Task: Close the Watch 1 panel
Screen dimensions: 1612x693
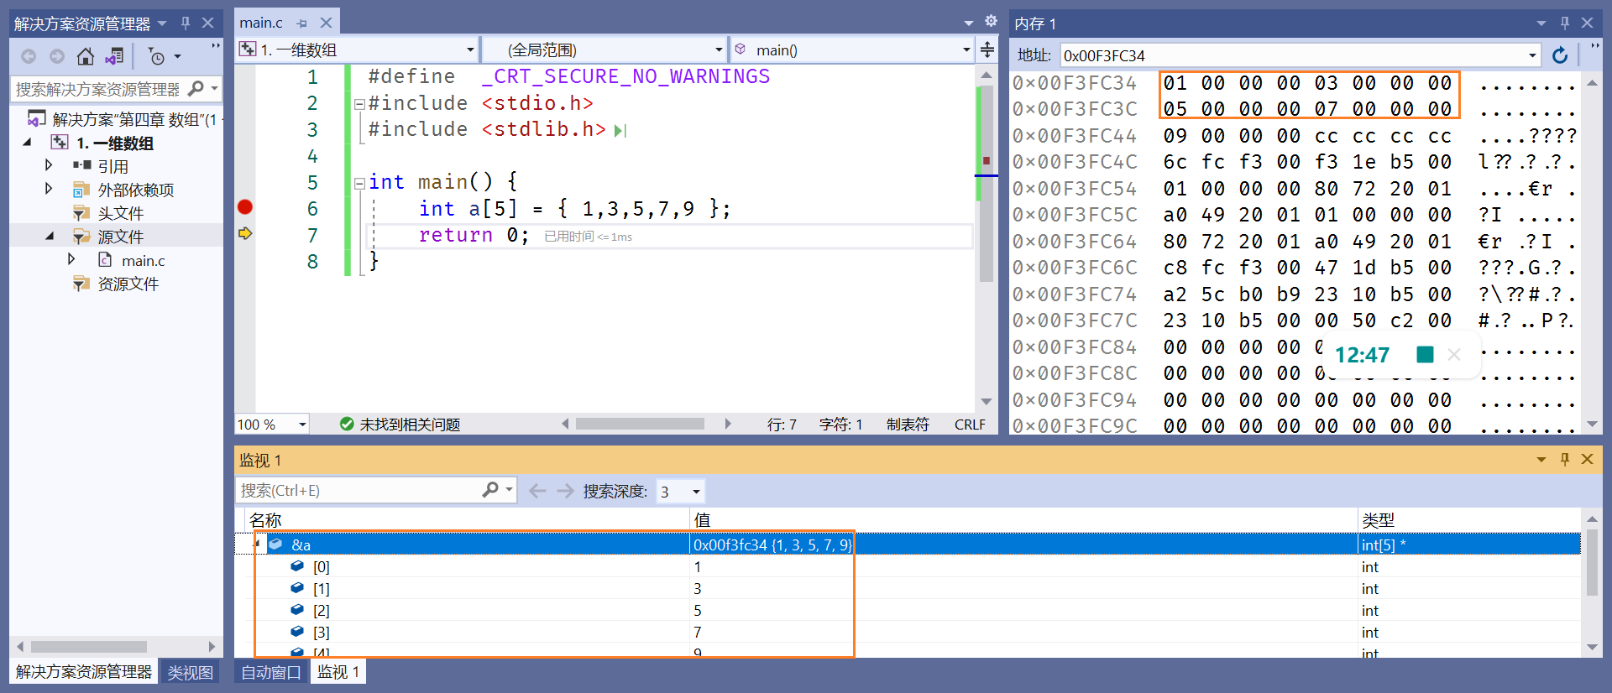Action: (1587, 459)
